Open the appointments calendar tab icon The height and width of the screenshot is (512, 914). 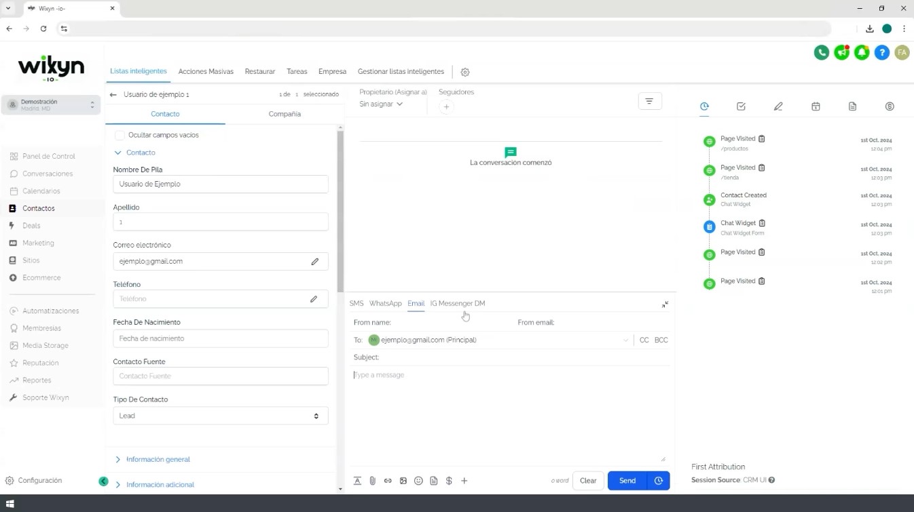816,106
